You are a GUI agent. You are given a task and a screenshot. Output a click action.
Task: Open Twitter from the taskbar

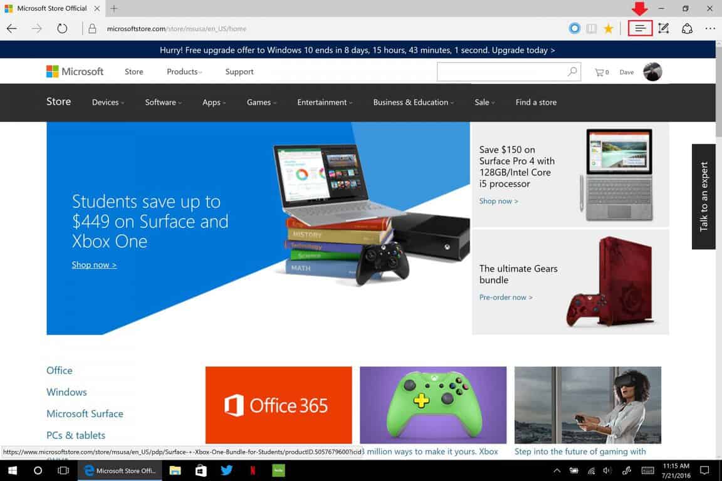coord(226,470)
